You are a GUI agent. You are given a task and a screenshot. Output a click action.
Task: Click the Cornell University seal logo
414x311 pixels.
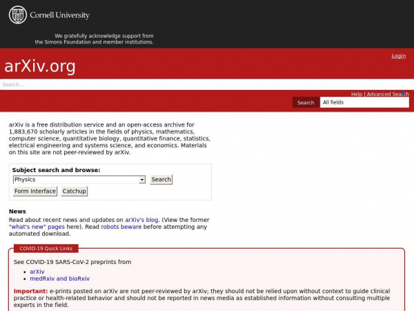coord(18,15)
